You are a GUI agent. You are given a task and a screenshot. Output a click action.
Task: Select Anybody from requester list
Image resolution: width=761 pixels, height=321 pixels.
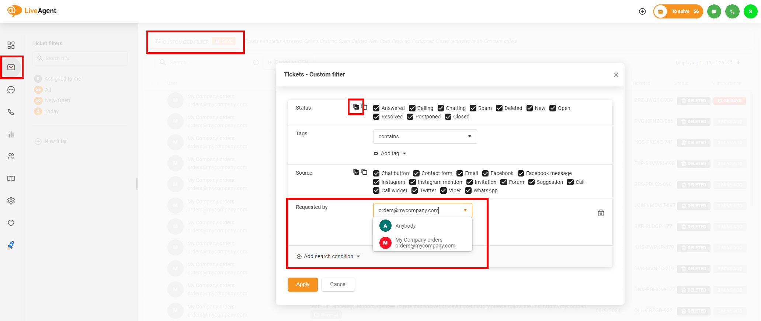click(405, 226)
